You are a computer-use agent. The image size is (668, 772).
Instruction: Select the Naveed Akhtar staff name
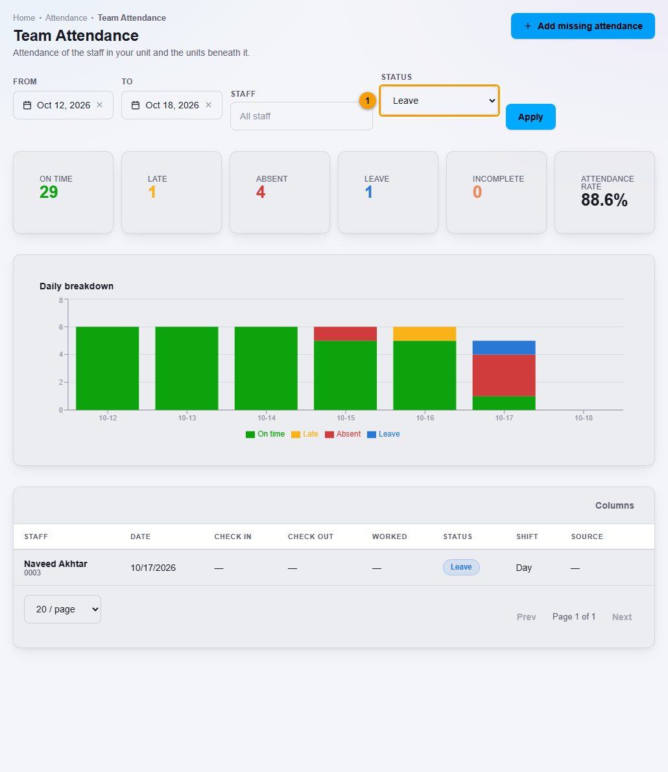pos(56,564)
